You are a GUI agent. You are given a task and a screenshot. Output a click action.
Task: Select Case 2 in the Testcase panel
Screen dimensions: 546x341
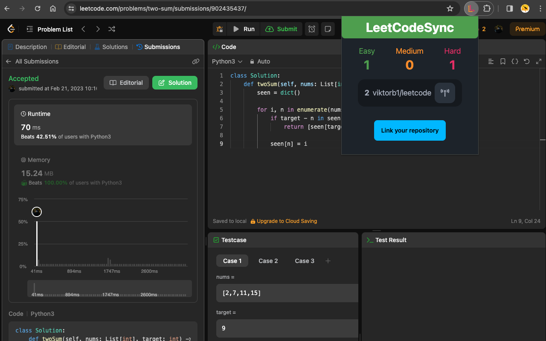click(x=268, y=261)
